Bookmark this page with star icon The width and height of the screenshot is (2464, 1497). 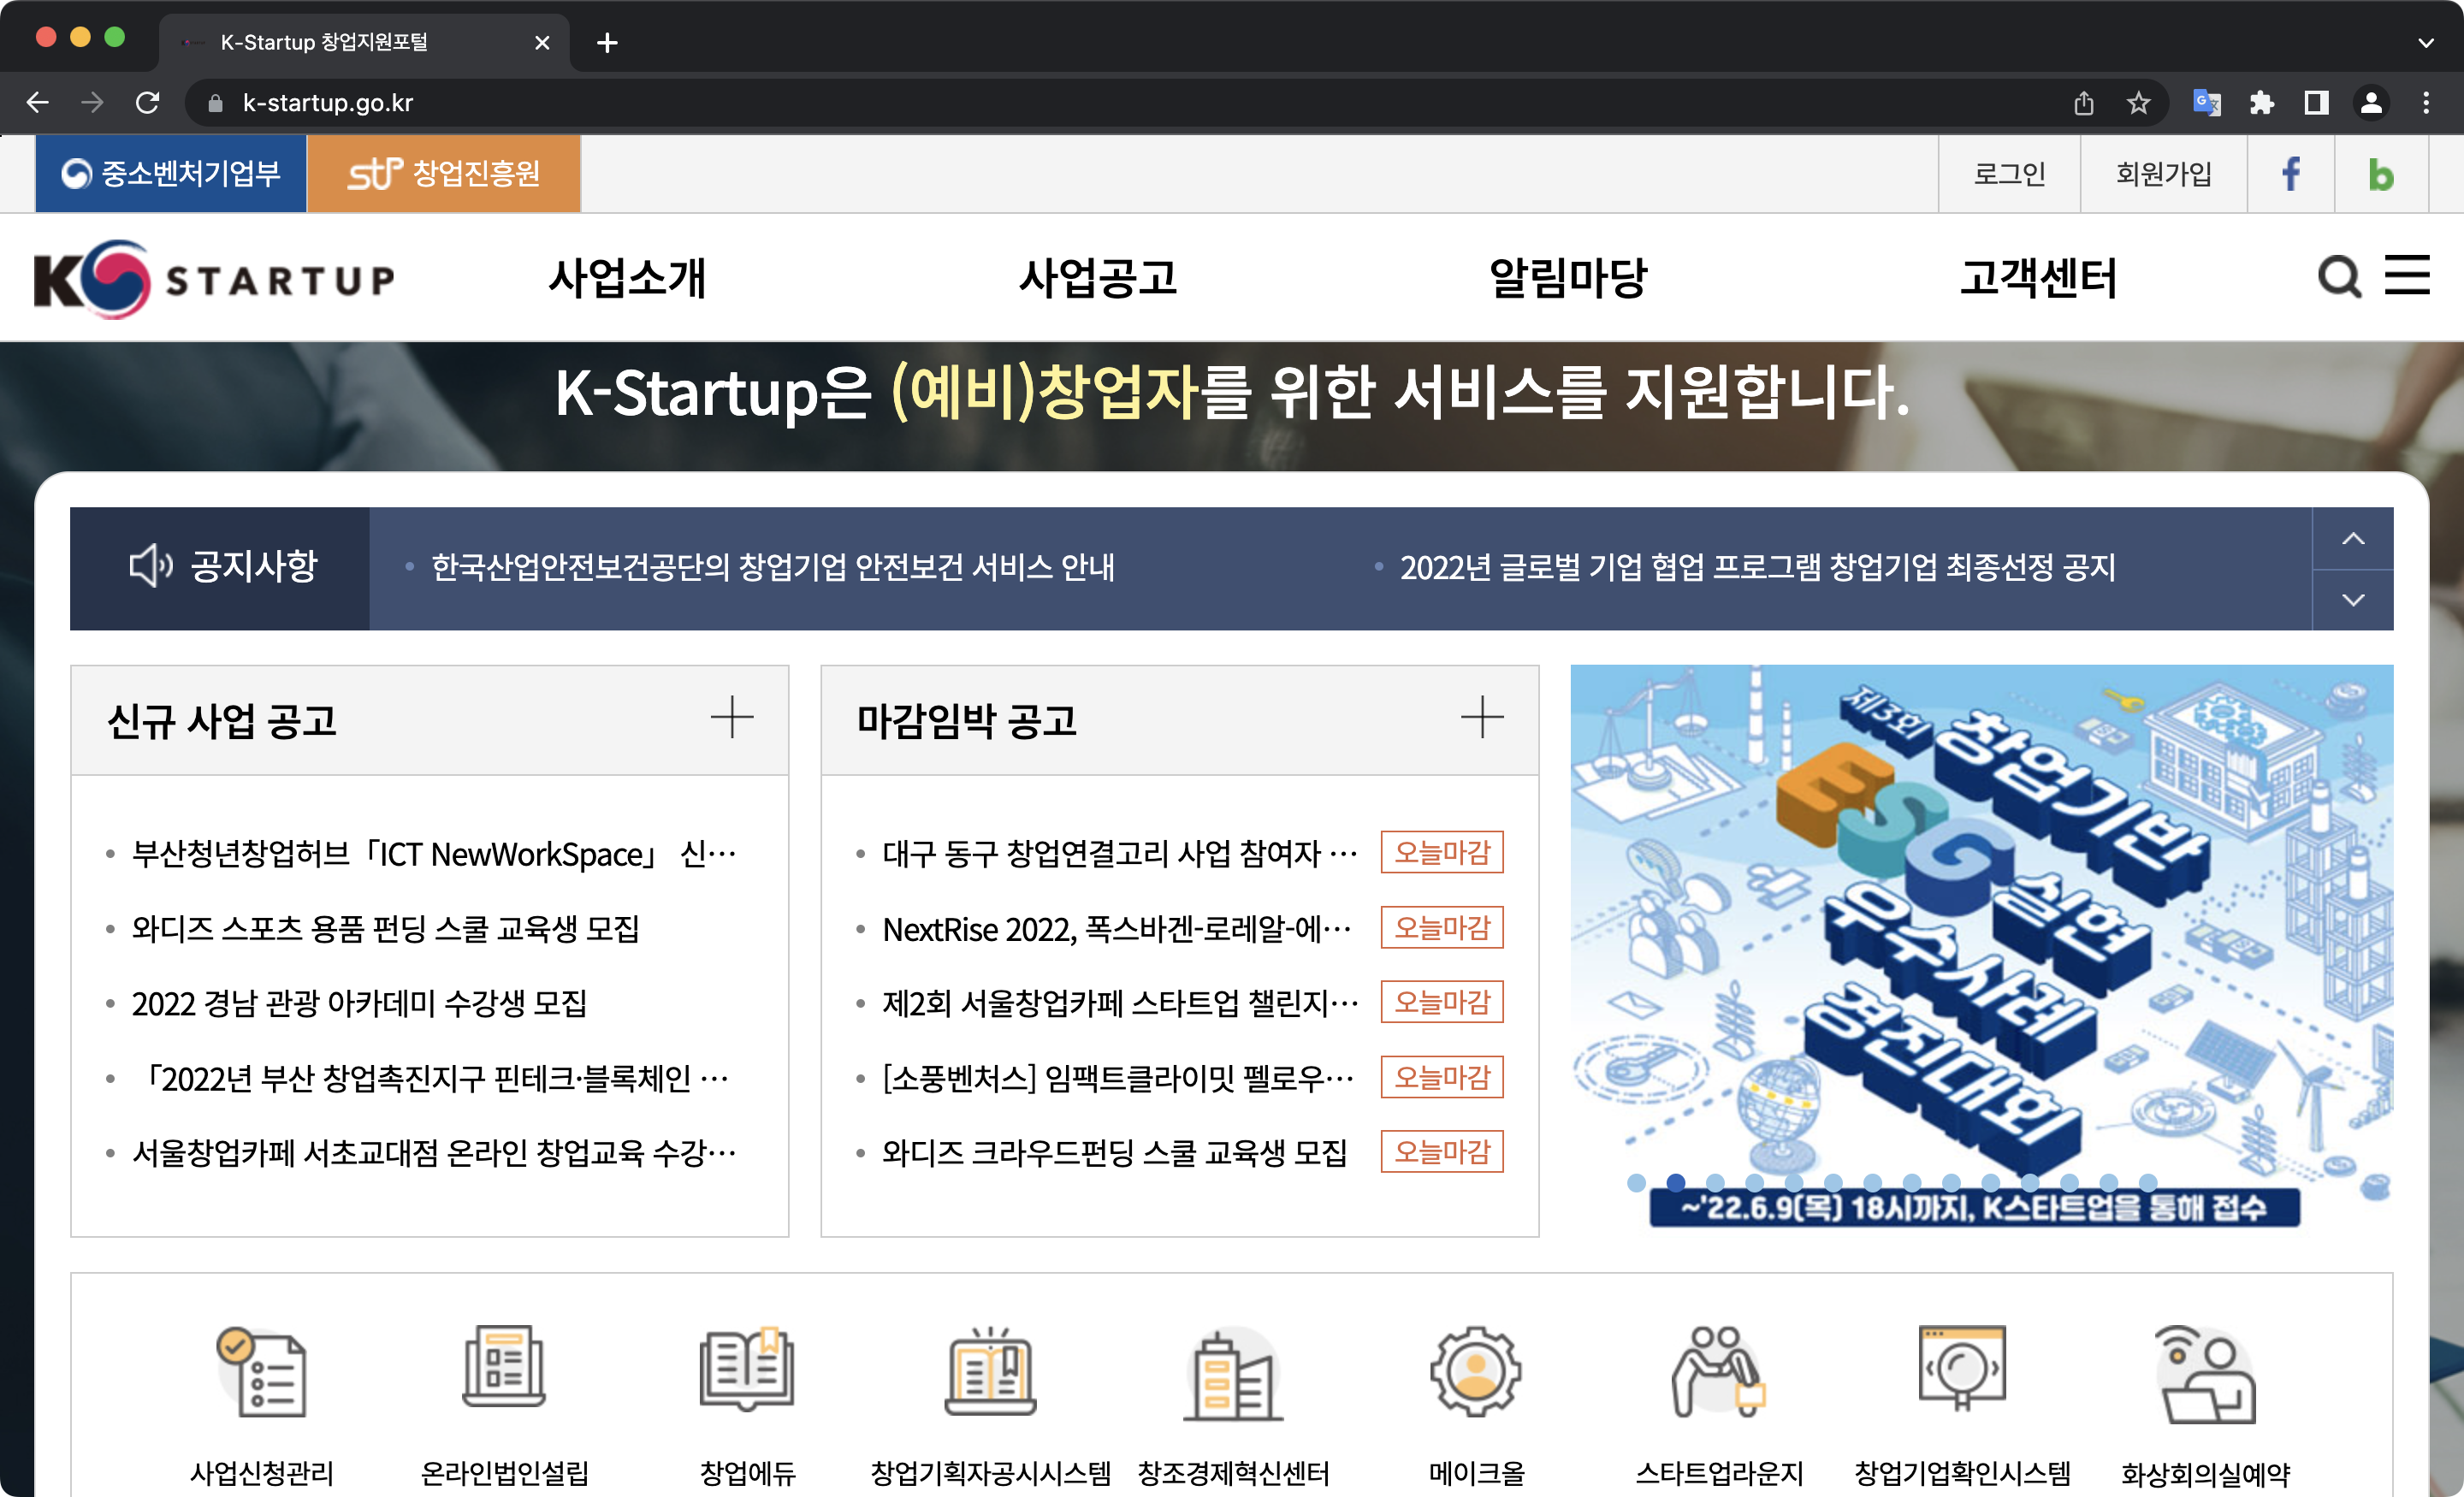(2138, 103)
